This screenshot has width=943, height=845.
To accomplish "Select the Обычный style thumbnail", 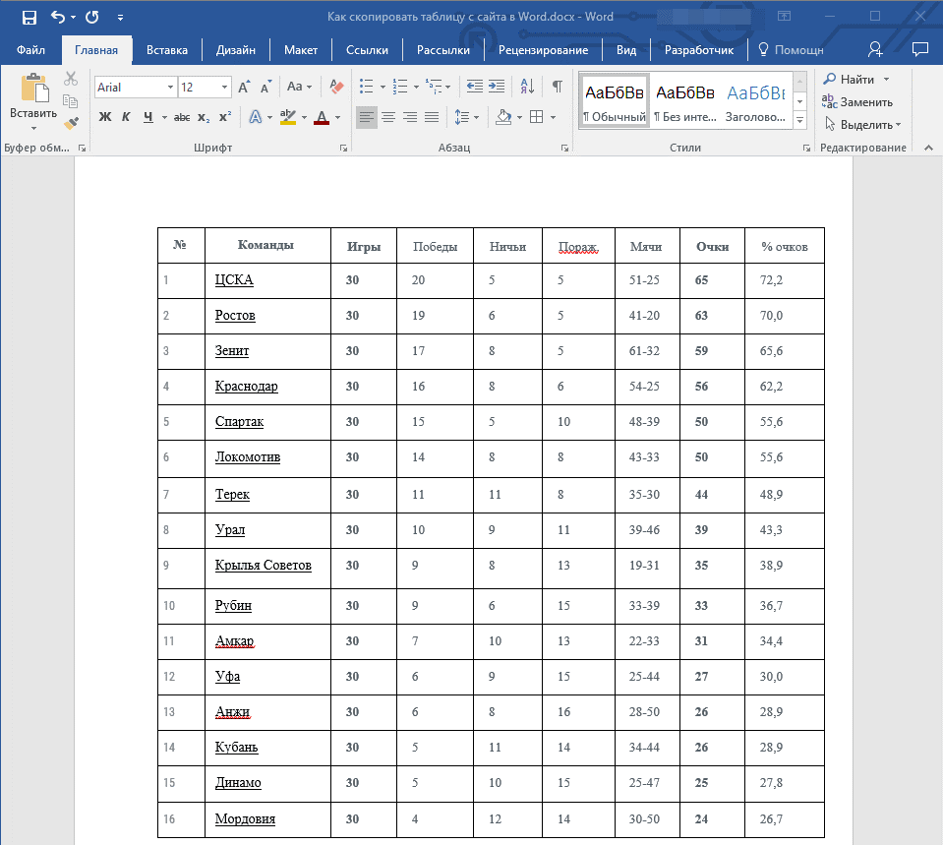I will [x=615, y=101].
